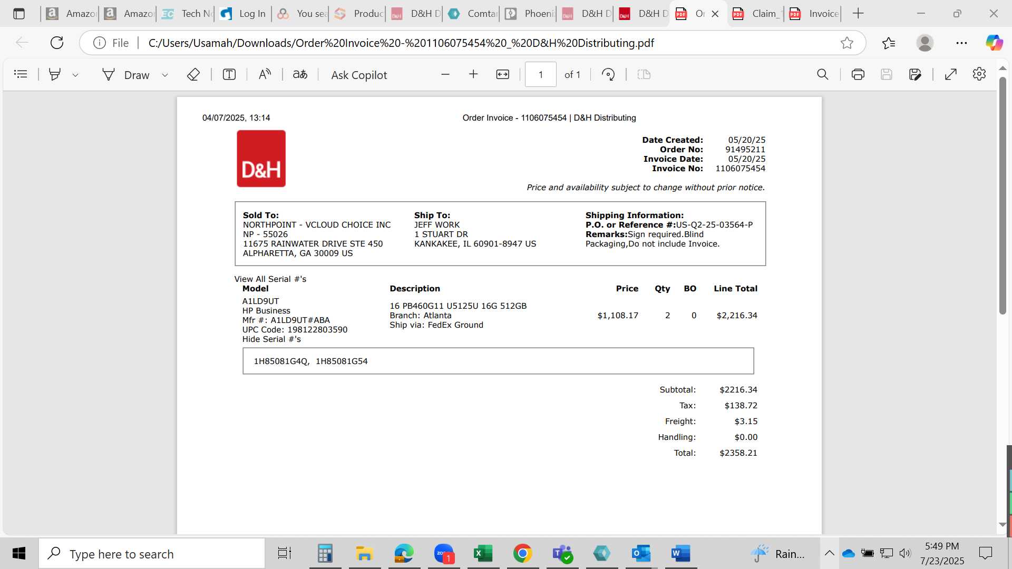
Task: Select the Draw tool
Action: click(126, 75)
